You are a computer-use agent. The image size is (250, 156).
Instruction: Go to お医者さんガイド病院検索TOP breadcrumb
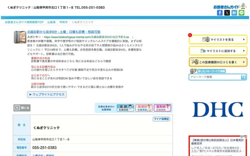click(24, 22)
